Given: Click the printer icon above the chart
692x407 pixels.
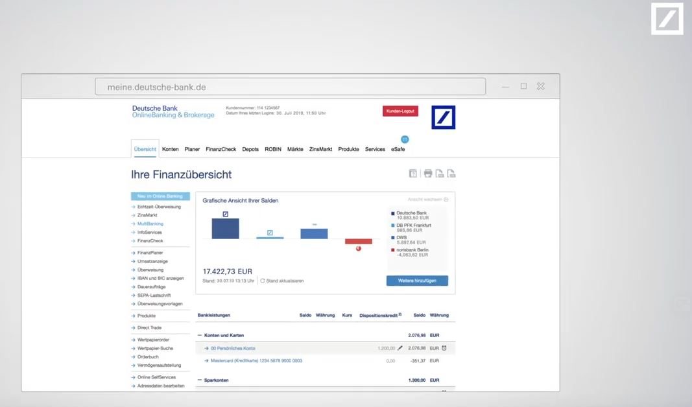Looking at the screenshot, I should tap(427, 173).
